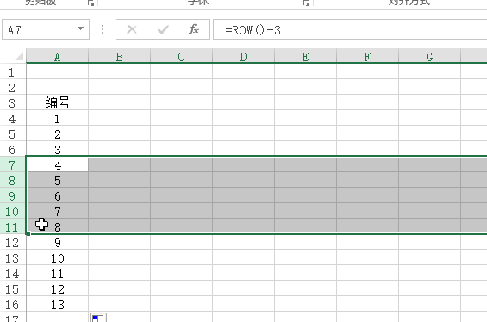This screenshot has height=322, width=487.
Task: Click the Insert Function fx icon
Action: 194,29
